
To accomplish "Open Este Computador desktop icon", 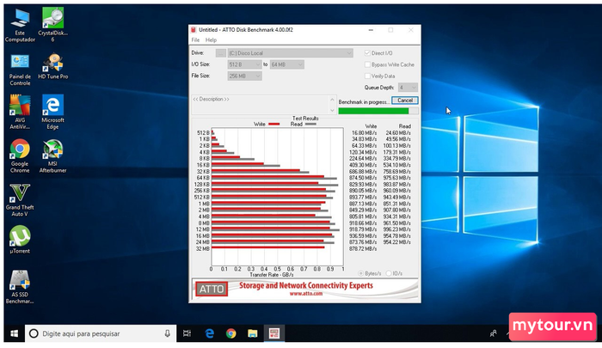I will coord(20,25).
